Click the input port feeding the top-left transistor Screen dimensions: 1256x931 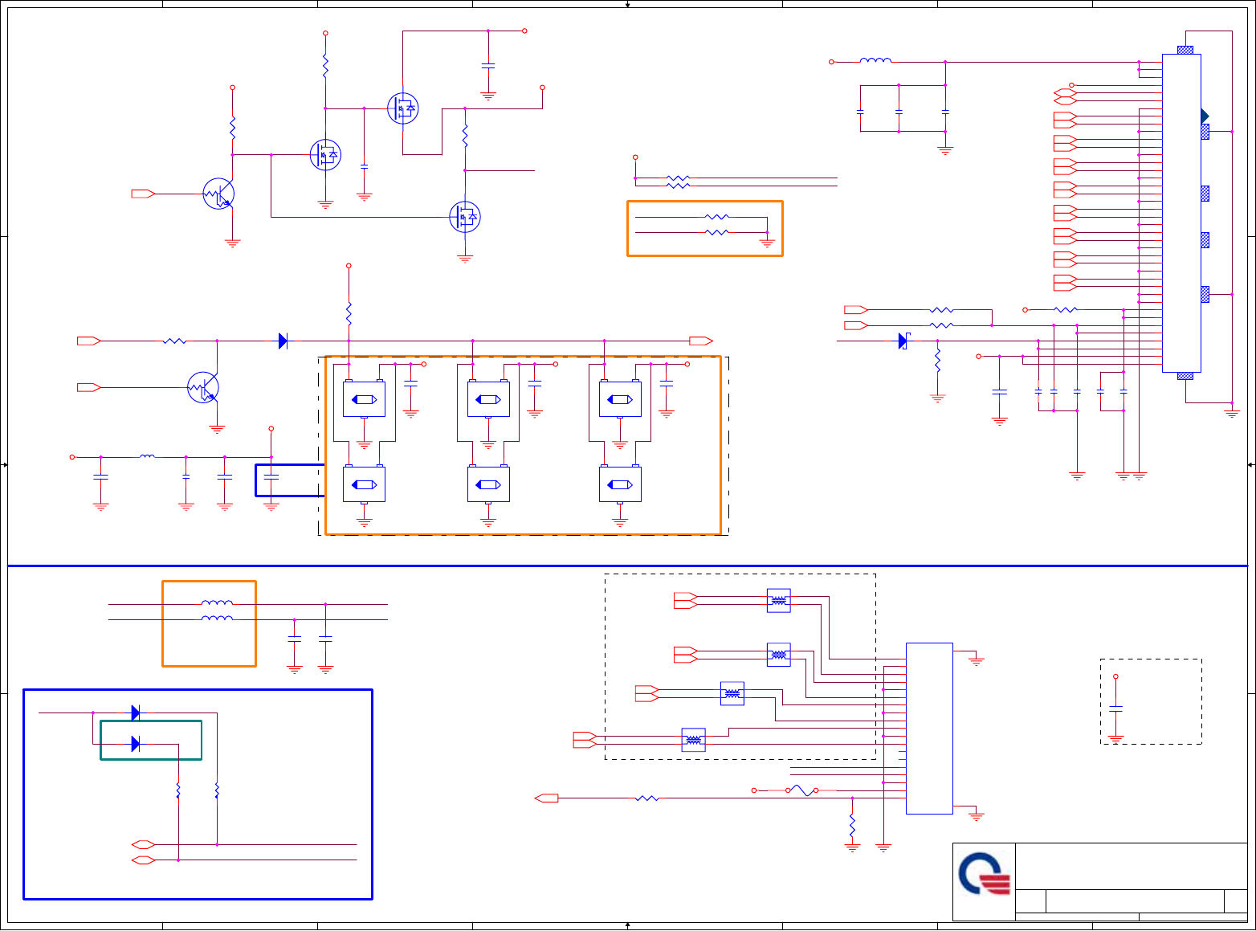(143, 194)
